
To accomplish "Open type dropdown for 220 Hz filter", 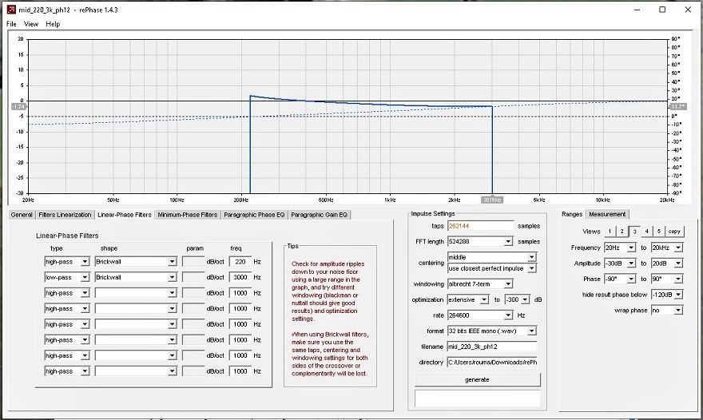I will tap(85, 262).
